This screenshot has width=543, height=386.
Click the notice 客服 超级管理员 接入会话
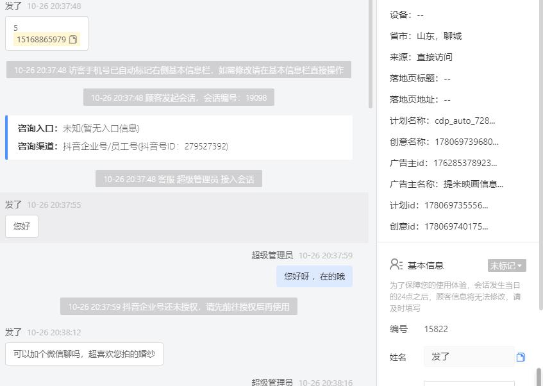pyautogui.click(x=179, y=179)
